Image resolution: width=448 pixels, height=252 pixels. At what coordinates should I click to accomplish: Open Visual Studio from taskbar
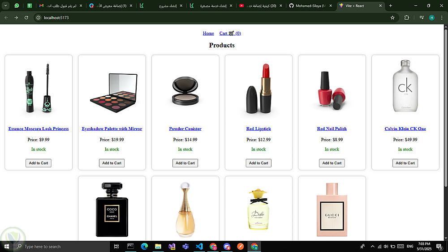[x=172, y=246]
